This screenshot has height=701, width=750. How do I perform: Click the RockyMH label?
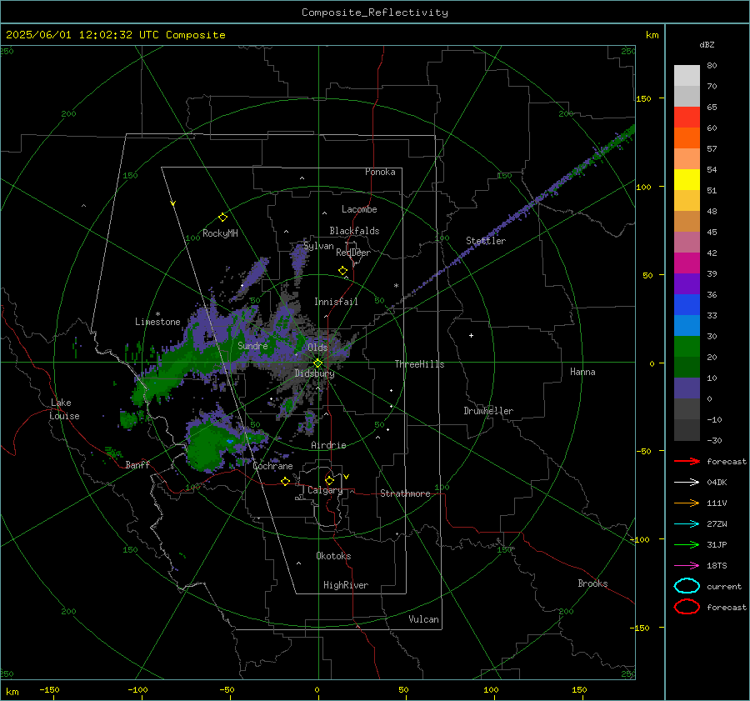tap(220, 233)
